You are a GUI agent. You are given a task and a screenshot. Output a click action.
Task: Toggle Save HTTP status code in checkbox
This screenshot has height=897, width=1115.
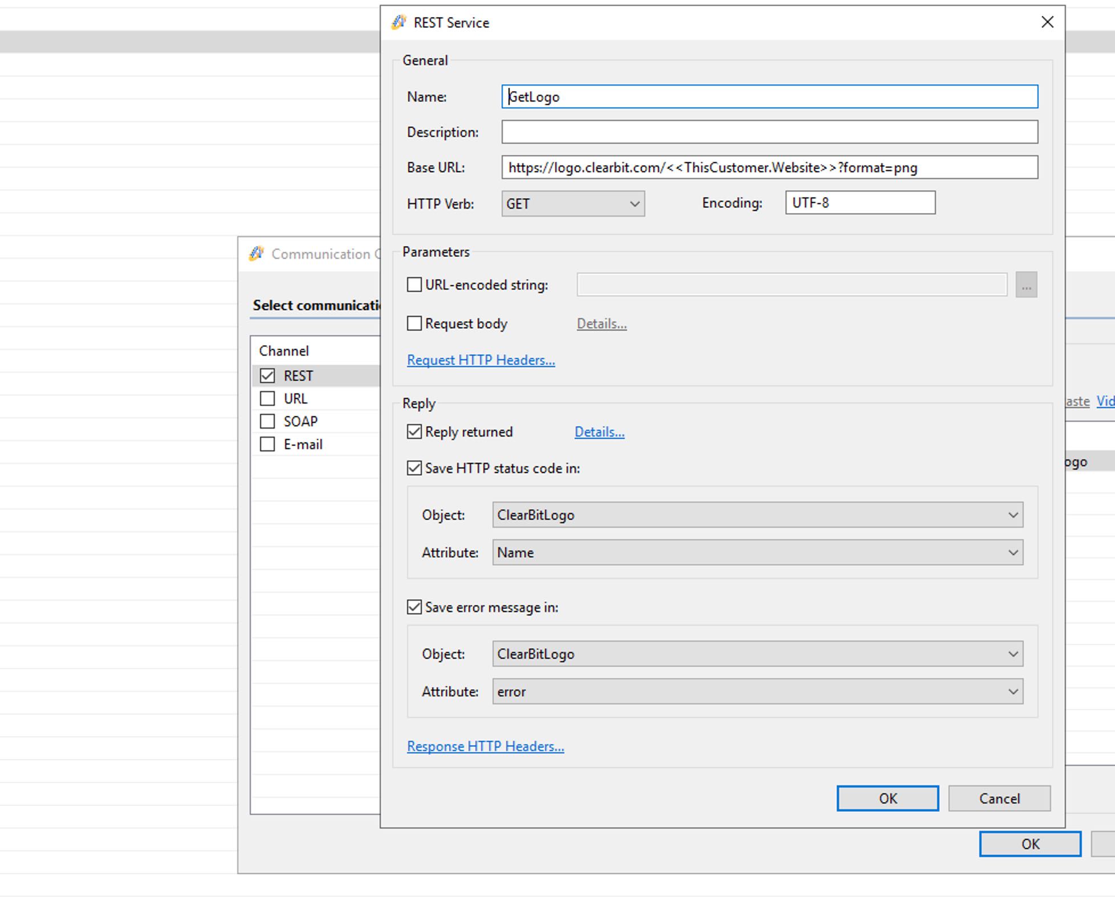414,468
